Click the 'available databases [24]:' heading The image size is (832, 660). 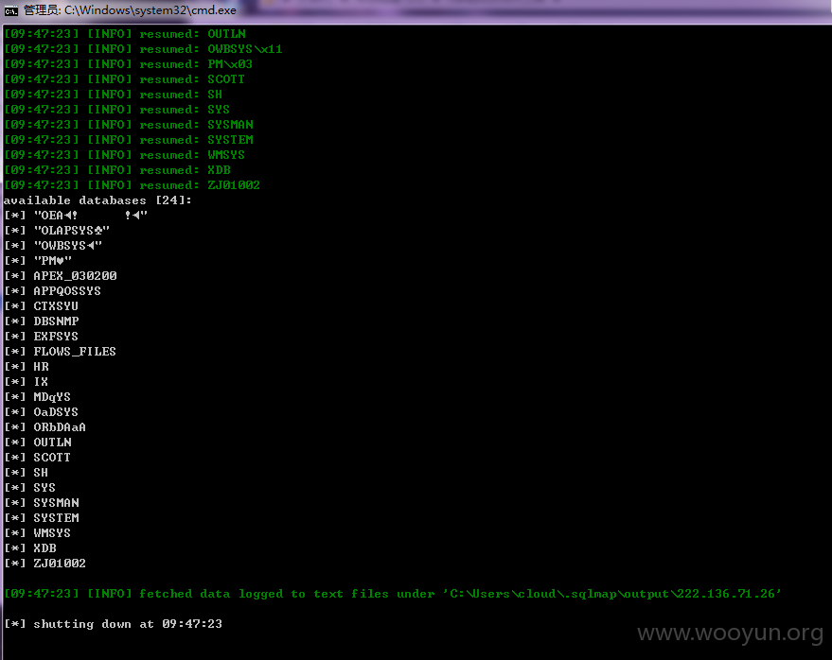coord(97,200)
